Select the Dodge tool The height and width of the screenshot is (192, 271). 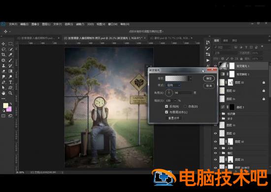click(x=10, y=77)
